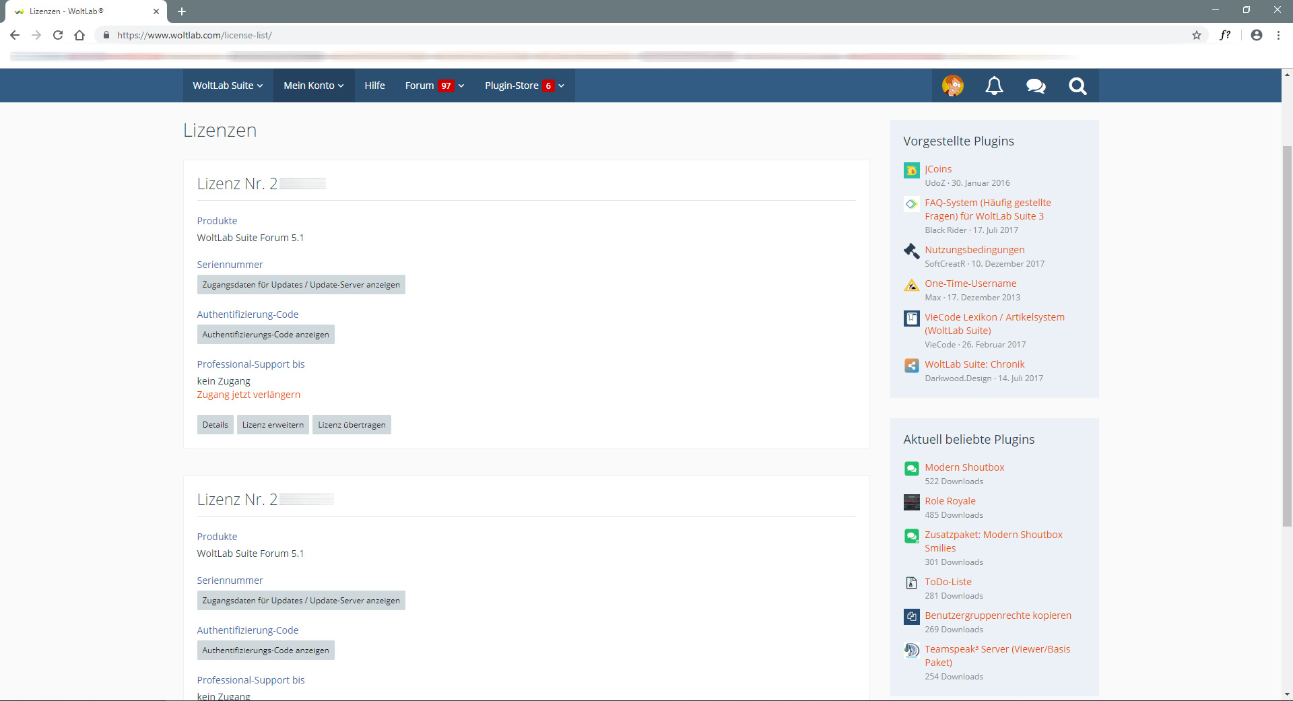Open the Hilfe menu item
The height and width of the screenshot is (701, 1293).
coord(374,86)
